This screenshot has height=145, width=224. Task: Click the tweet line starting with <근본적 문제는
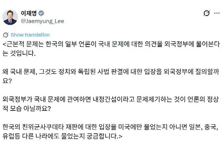pos(112,44)
